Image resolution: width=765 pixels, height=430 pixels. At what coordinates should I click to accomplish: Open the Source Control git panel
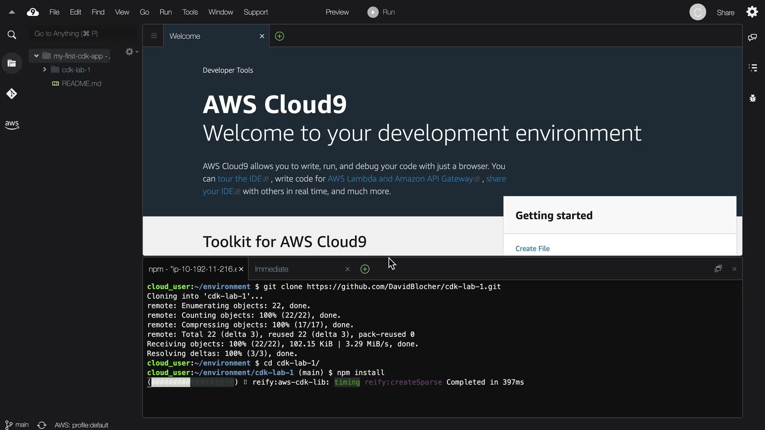[12, 94]
